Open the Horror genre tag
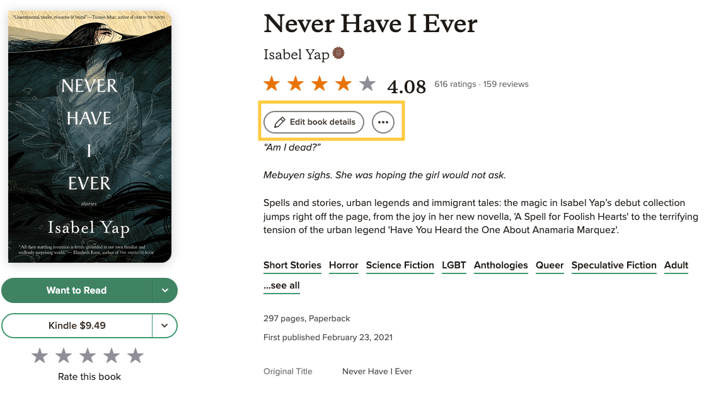 point(343,265)
